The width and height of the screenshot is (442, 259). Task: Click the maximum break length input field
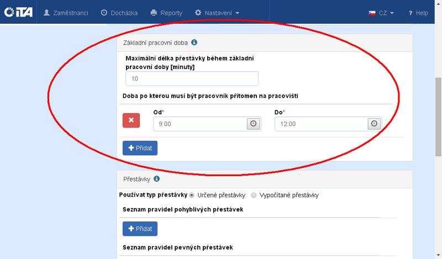point(192,79)
